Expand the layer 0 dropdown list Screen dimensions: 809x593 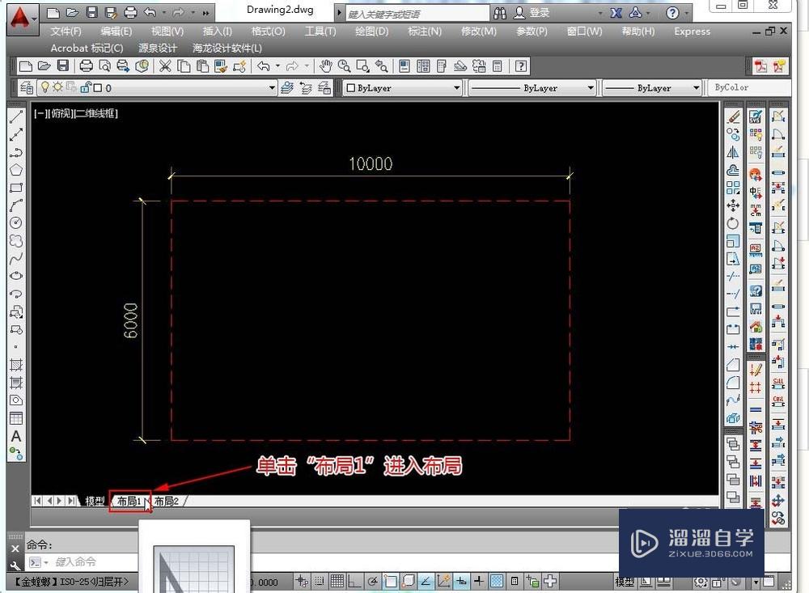(272, 87)
